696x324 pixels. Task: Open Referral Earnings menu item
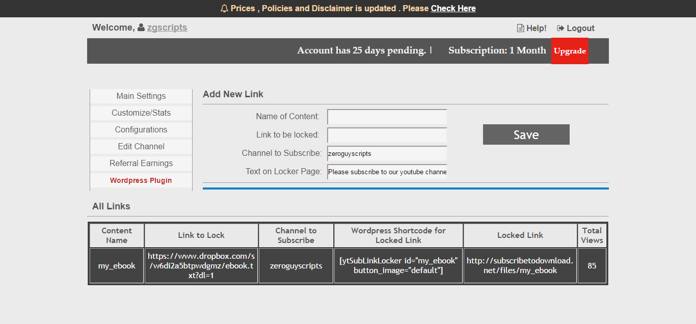tap(141, 164)
